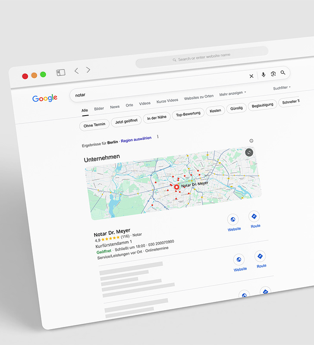Toggle the browser sidebar panel icon
Screen dimensions: 314x345
(60, 72)
